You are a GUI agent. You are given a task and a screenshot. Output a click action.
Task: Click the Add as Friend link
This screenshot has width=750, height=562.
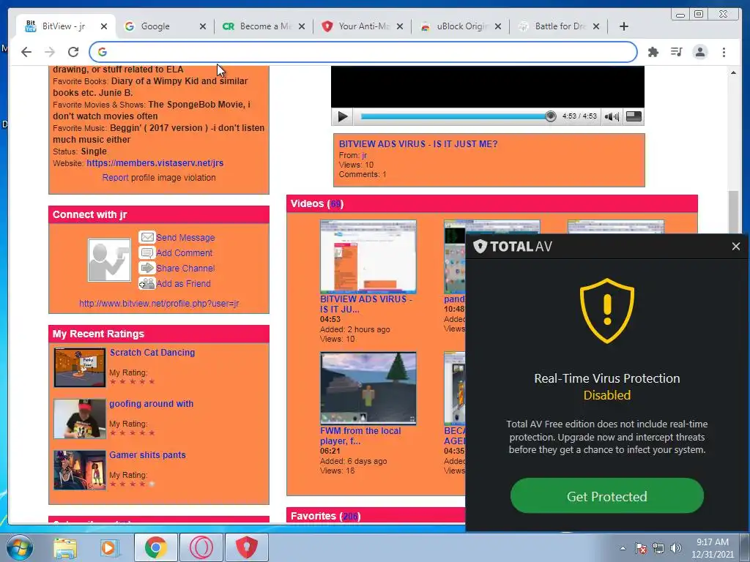pyautogui.click(x=183, y=283)
